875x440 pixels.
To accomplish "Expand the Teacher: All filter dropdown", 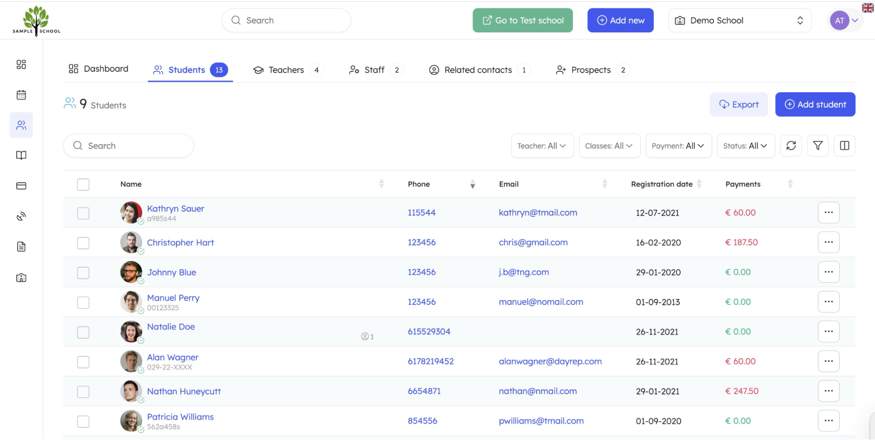I will 542,146.
